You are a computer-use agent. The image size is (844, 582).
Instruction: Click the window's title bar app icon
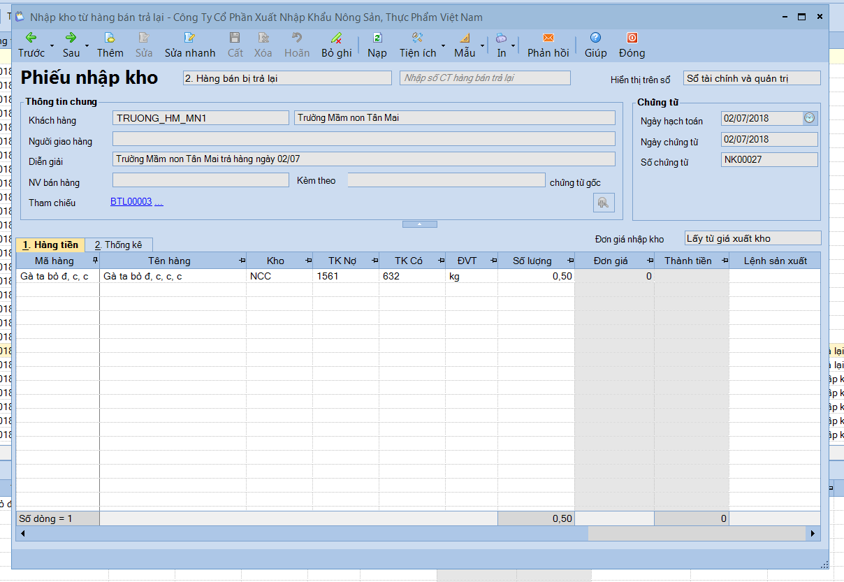click(x=20, y=17)
